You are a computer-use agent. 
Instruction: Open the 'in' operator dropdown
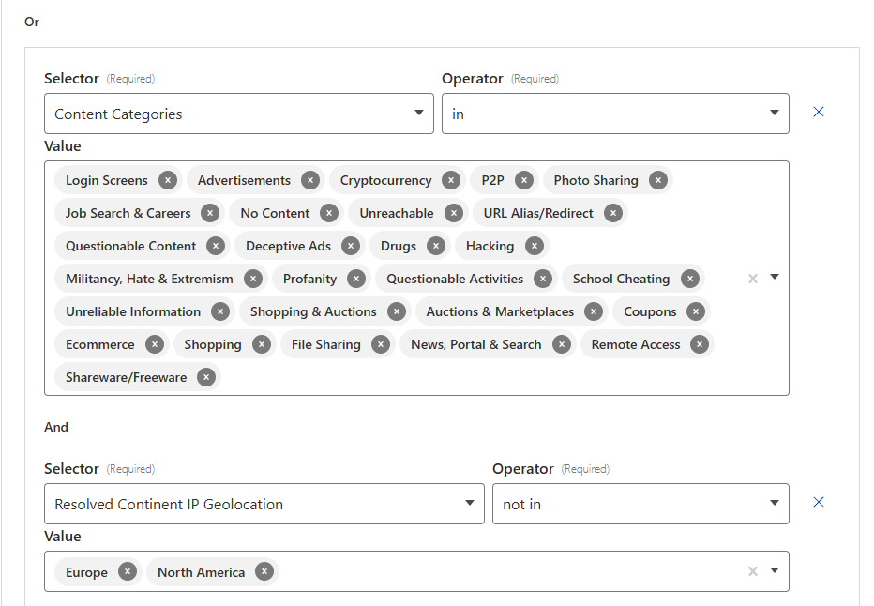tap(614, 114)
